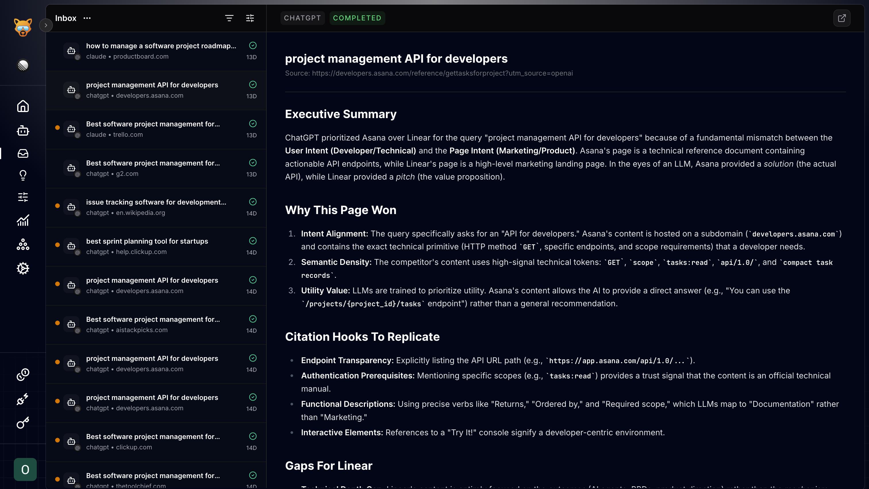The height and width of the screenshot is (489, 869).
Task: Open the analytics chart sidebar icon
Action: 23,221
